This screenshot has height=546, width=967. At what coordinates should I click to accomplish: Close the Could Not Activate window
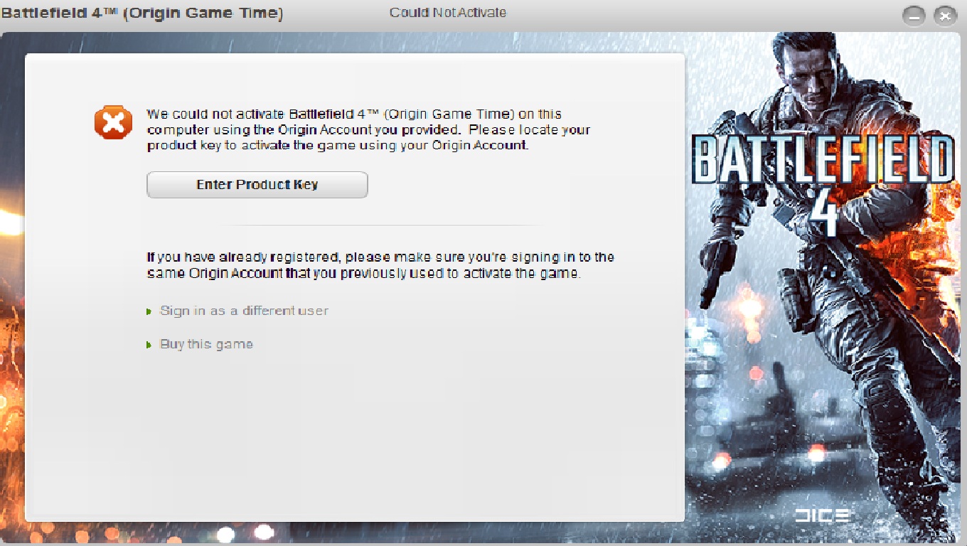pyautogui.click(x=945, y=16)
